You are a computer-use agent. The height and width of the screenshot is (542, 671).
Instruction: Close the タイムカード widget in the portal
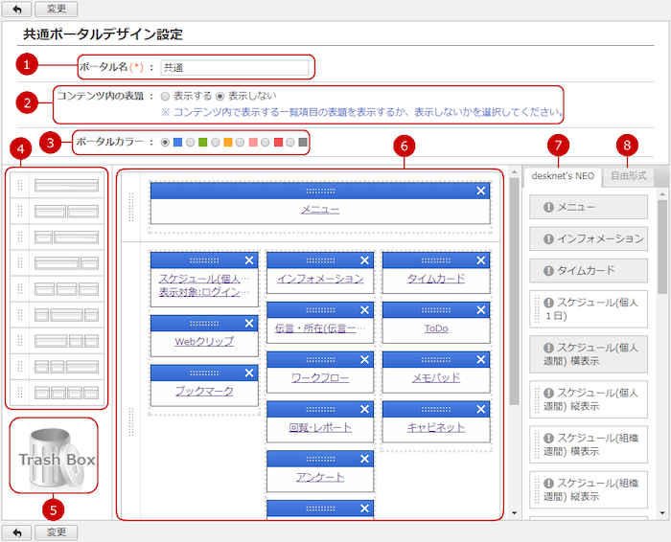click(482, 260)
